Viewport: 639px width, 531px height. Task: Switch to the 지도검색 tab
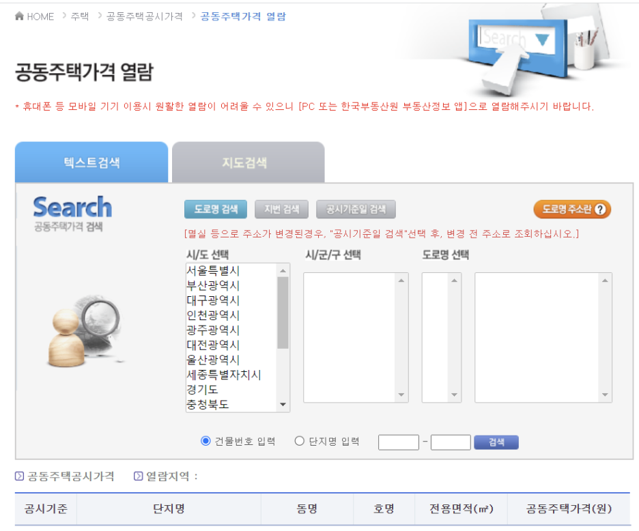pyautogui.click(x=248, y=162)
